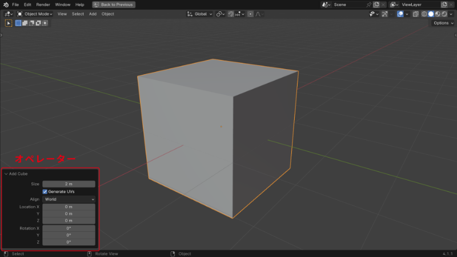Pin the Scene with the pin icon
The height and width of the screenshot is (257, 457).
pyautogui.click(x=369, y=5)
